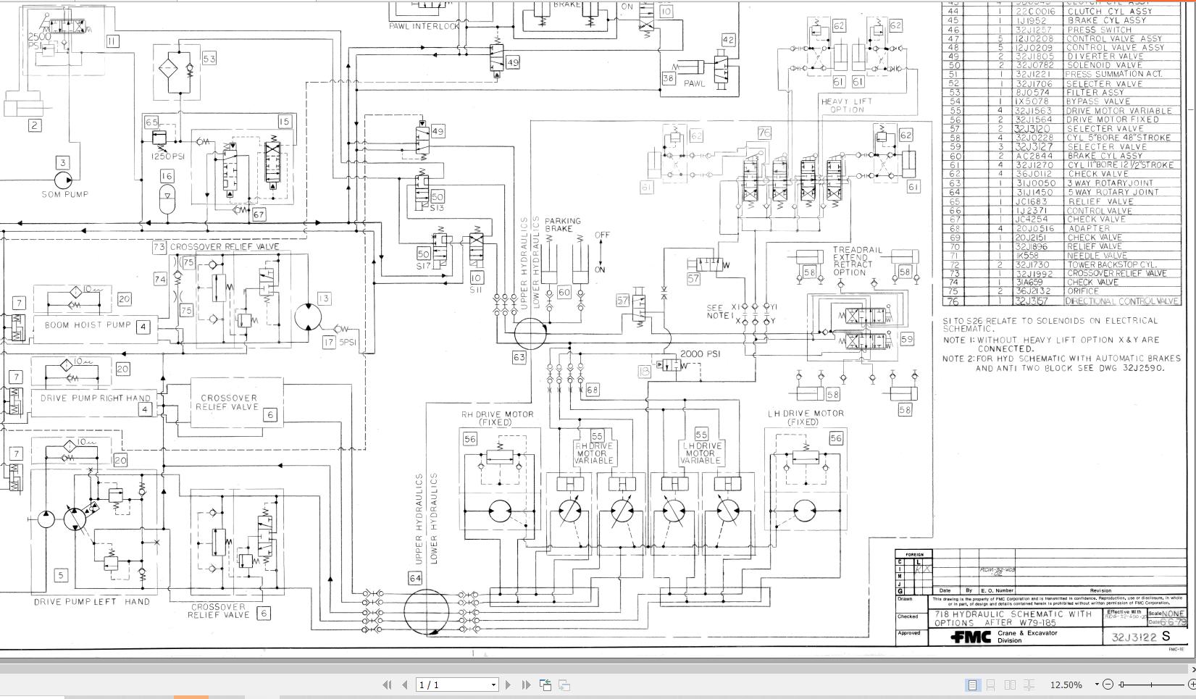The width and height of the screenshot is (1196, 699).
Task: Click the RH DRIVE MOTOR VARIABLE label
Action: pyautogui.click(x=594, y=453)
